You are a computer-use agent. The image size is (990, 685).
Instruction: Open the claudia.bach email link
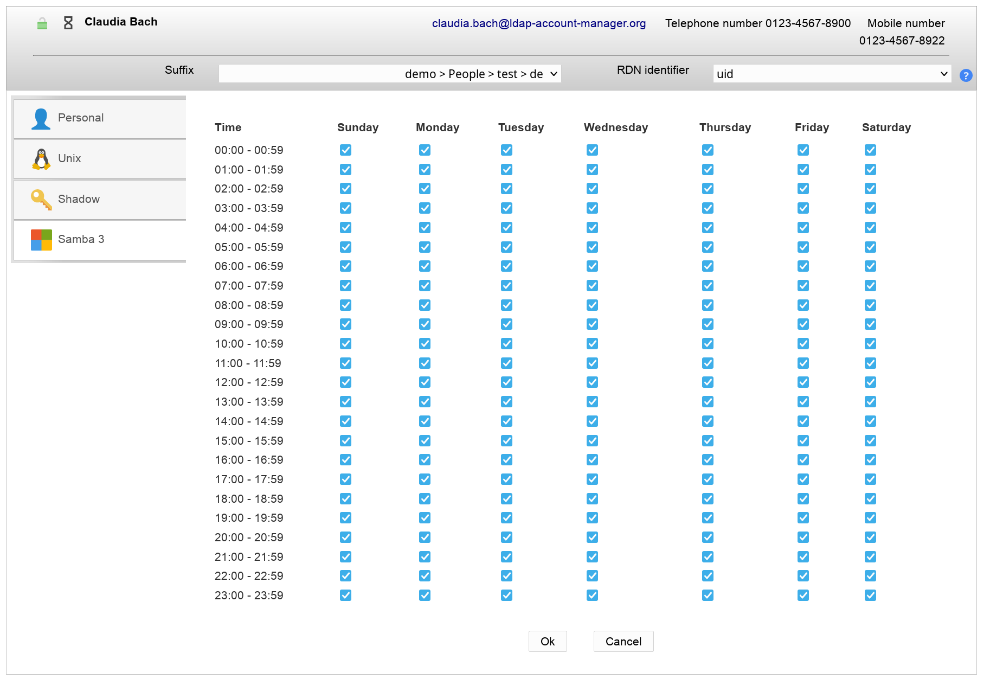(538, 23)
